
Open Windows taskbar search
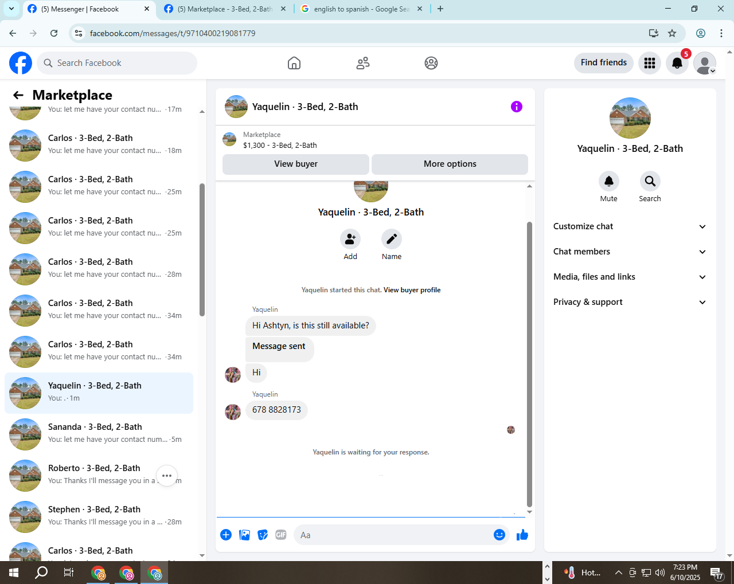[x=41, y=573]
